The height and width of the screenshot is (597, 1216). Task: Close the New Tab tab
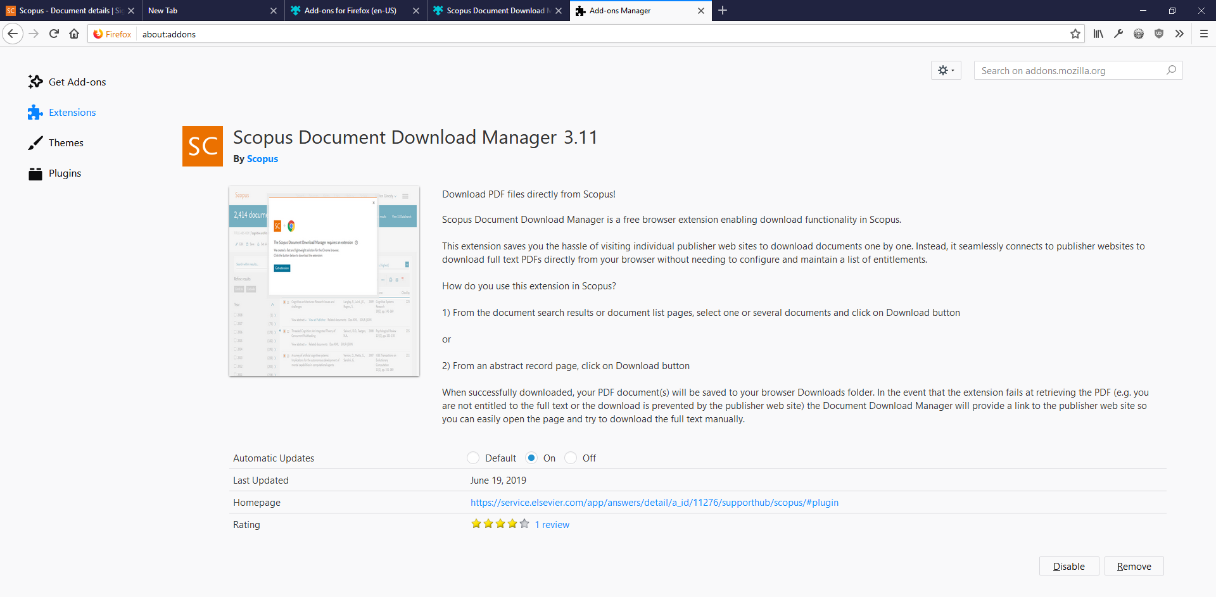[x=274, y=11]
